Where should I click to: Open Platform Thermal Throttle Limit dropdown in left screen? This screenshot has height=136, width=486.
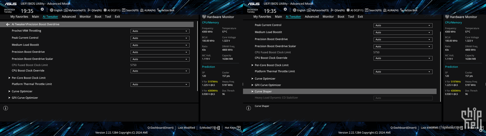point(160,85)
